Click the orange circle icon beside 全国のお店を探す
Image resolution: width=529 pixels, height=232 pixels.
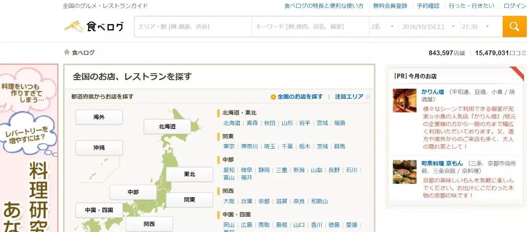(x=273, y=97)
